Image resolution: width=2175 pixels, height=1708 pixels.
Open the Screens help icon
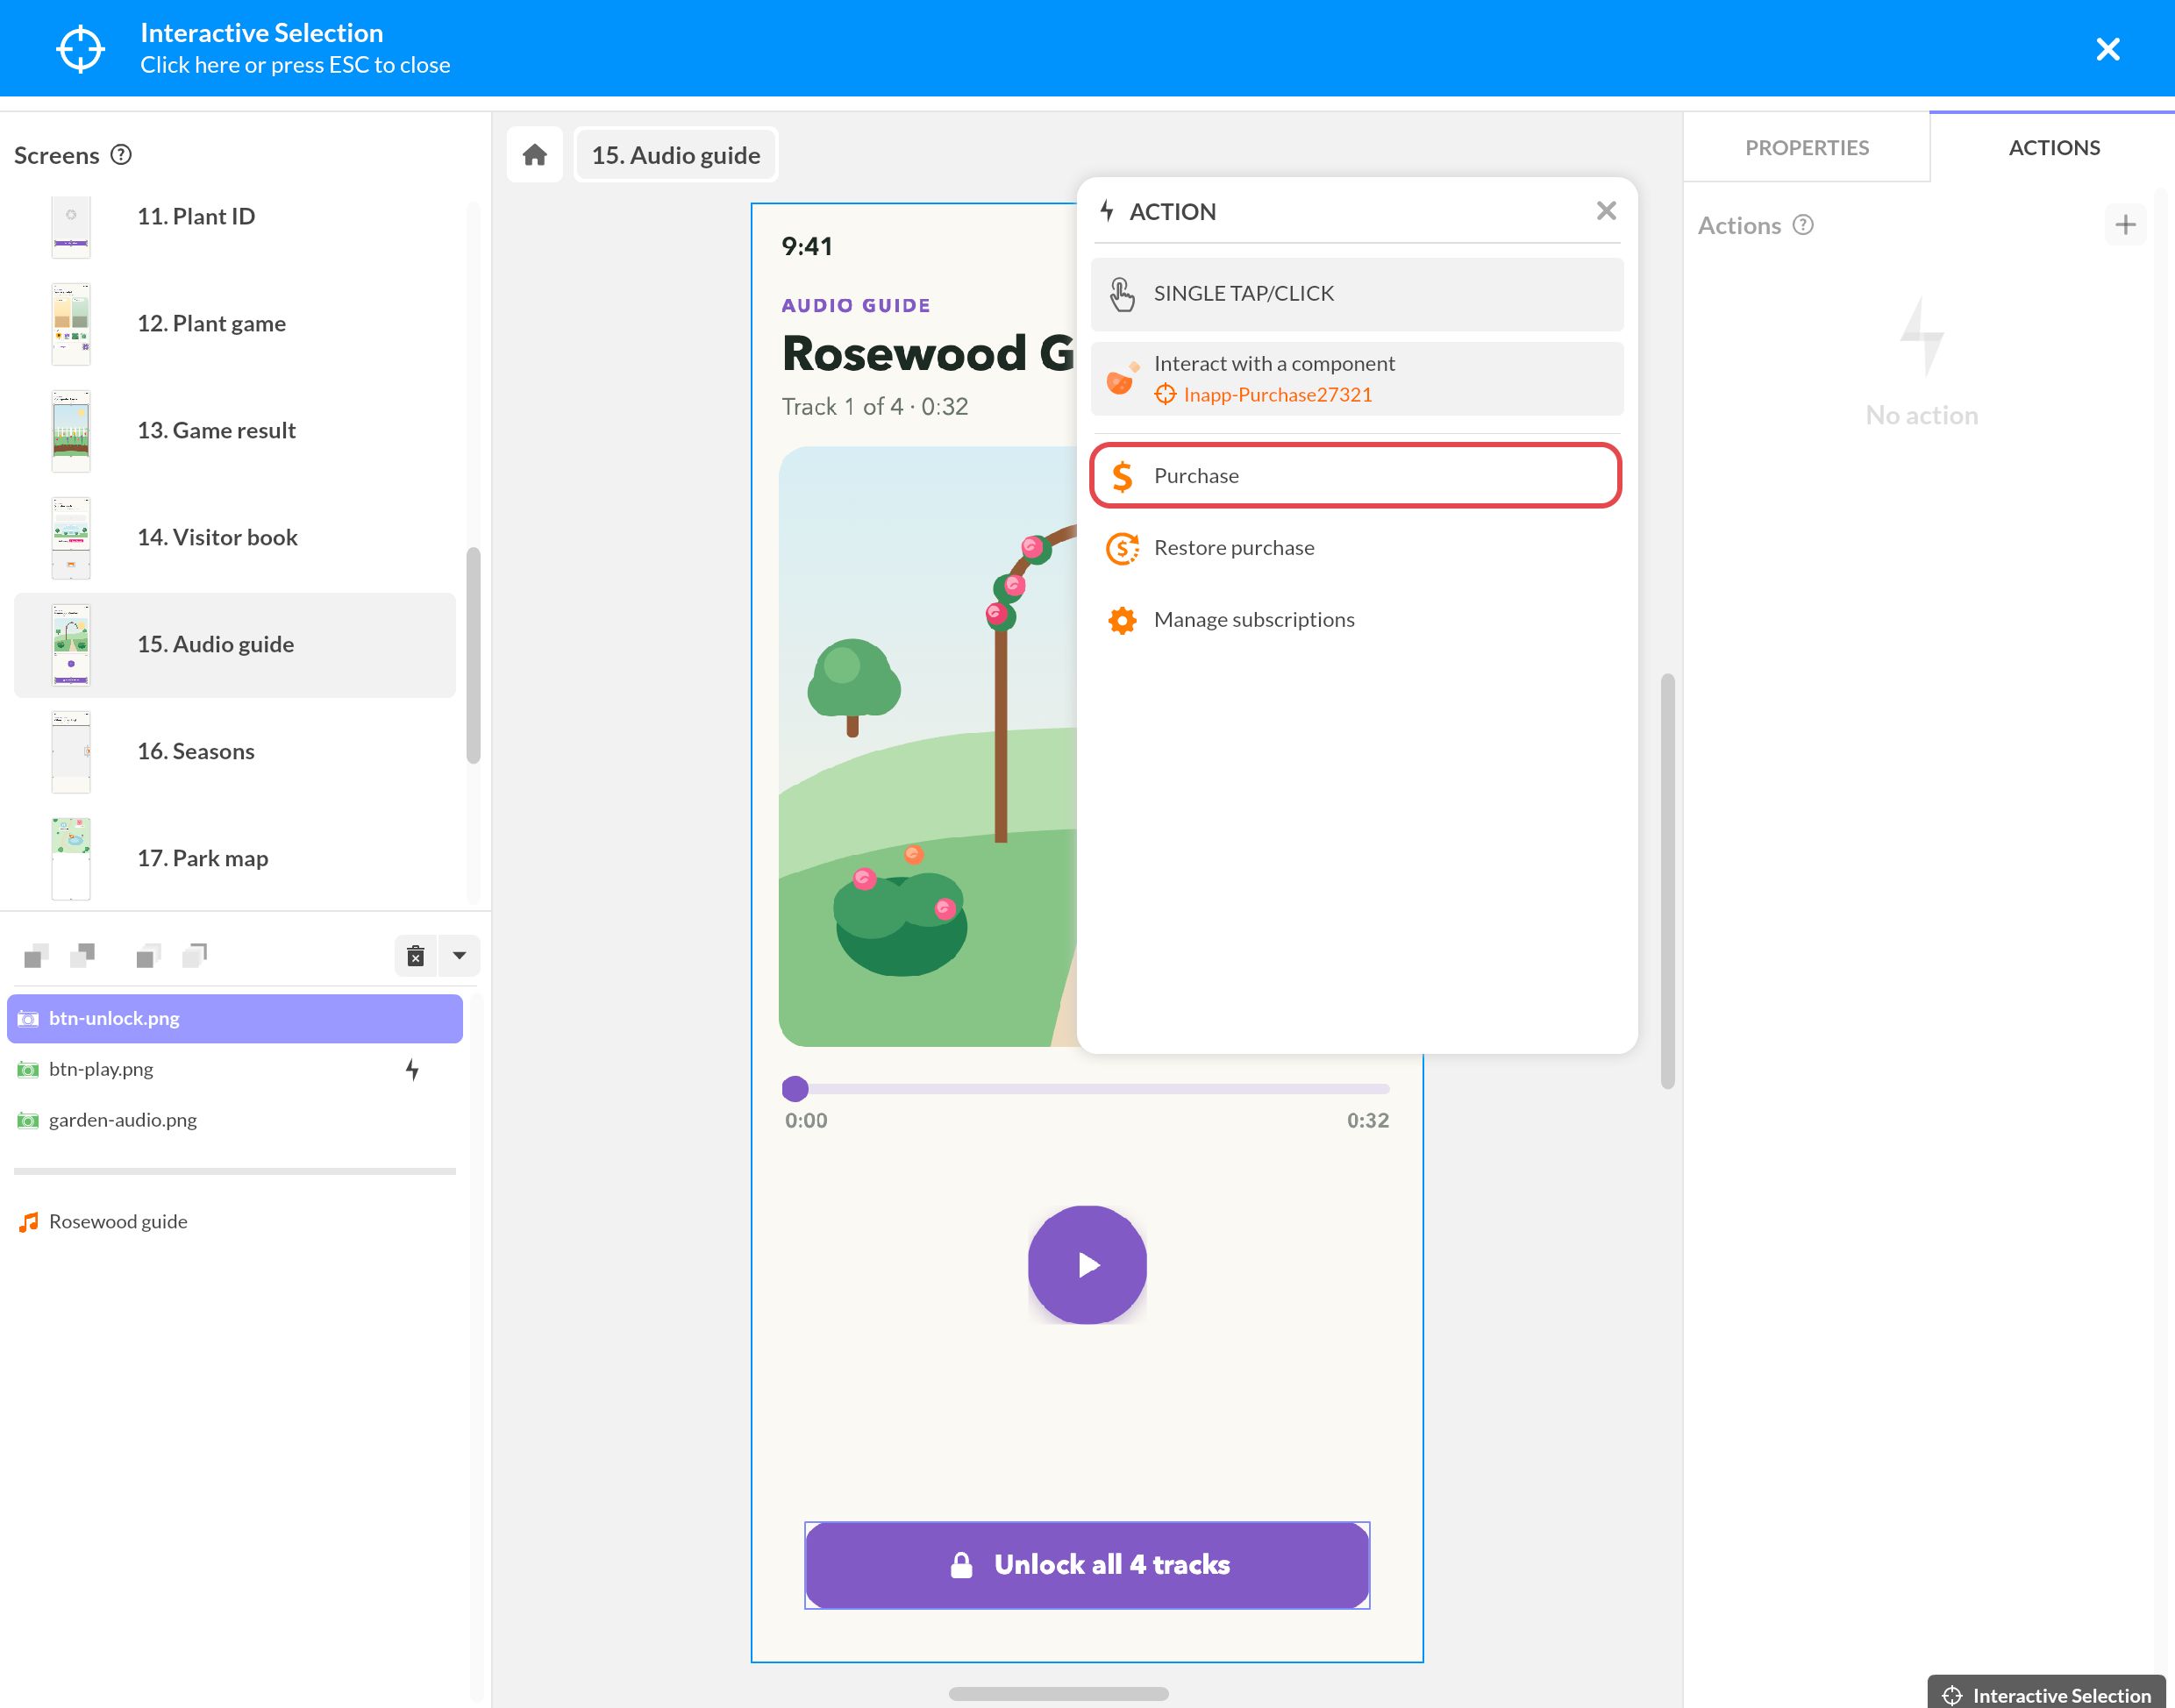coord(121,155)
